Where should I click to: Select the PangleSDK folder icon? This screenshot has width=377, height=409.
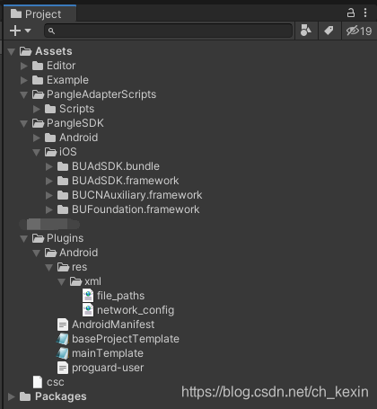(38, 123)
